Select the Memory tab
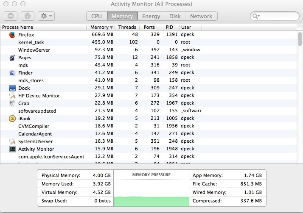This screenshot has height=213, width=303. 122,16
